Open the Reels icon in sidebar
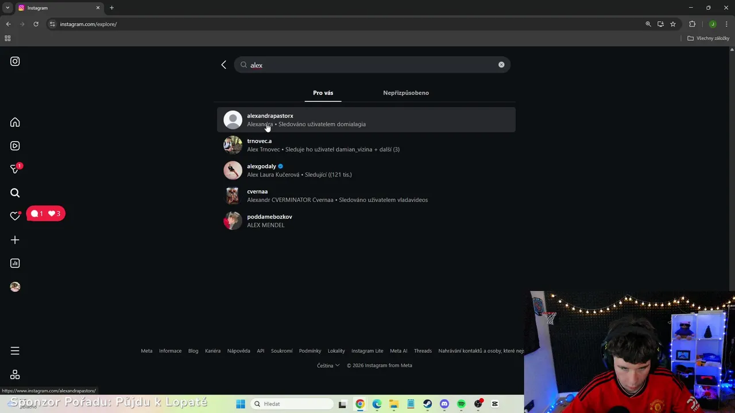Image resolution: width=735 pixels, height=413 pixels. point(15,146)
